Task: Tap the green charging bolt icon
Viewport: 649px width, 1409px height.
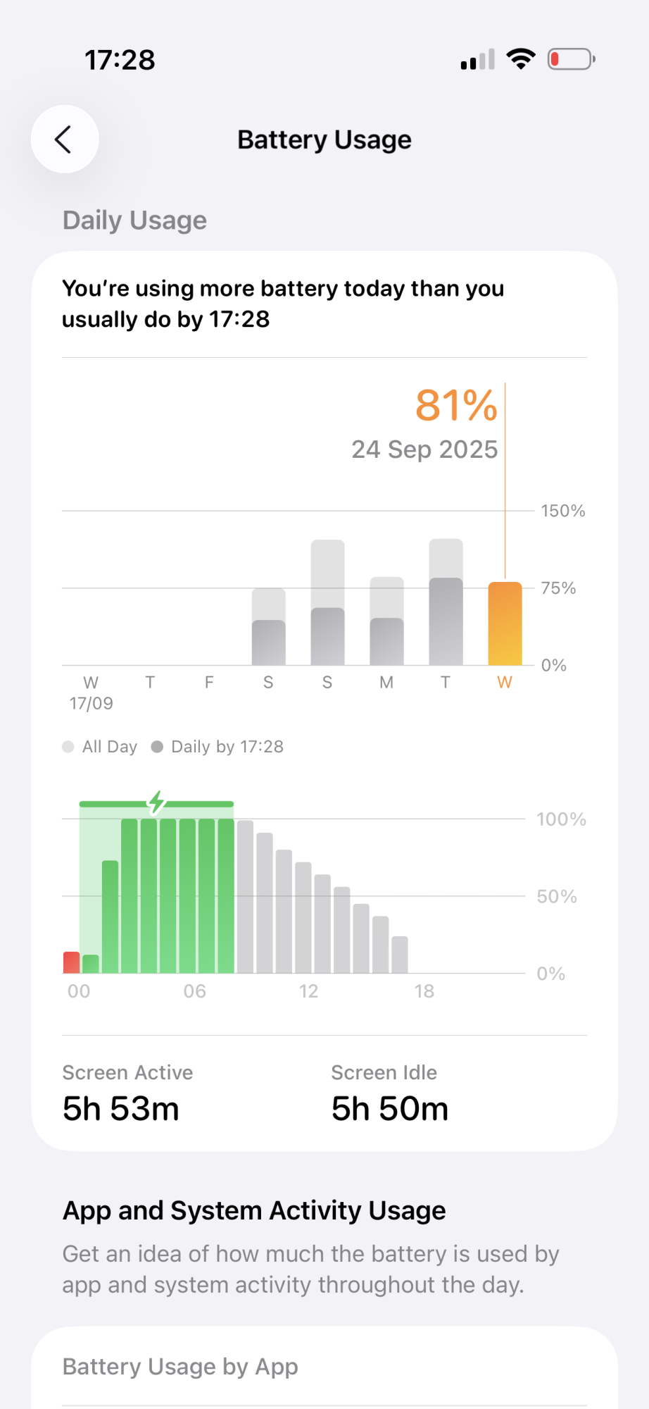Action: point(157,802)
